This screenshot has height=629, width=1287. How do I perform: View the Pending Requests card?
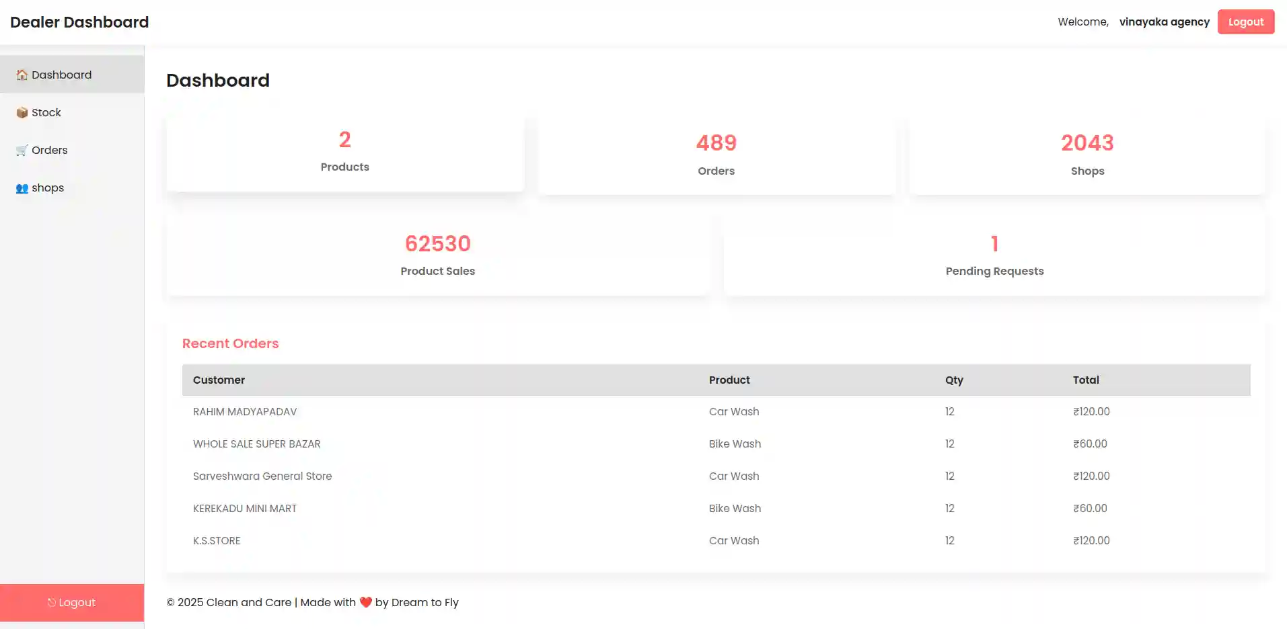tap(994, 255)
